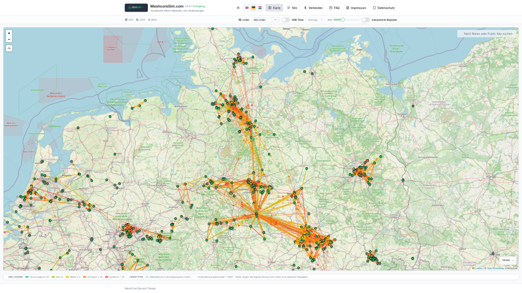
Task: Zoom out of the map
Action: pos(9,39)
